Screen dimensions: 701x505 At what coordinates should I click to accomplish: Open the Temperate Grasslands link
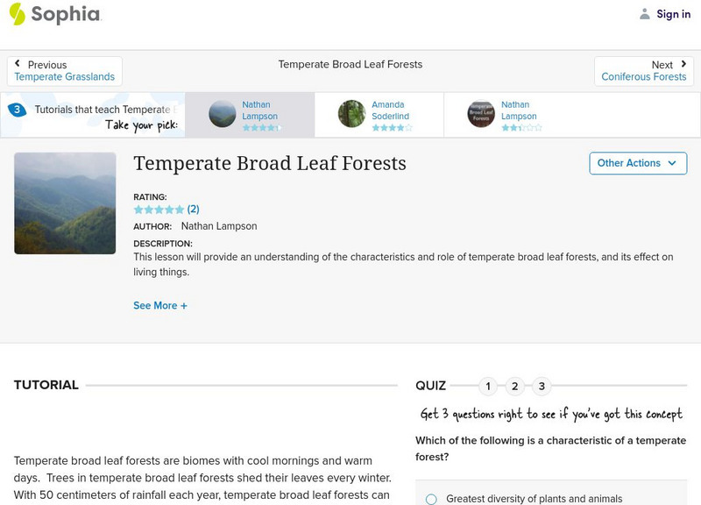[x=65, y=77]
